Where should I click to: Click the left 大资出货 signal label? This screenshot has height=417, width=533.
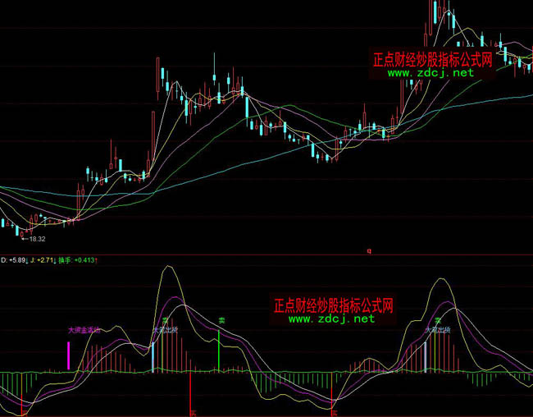(x=165, y=330)
